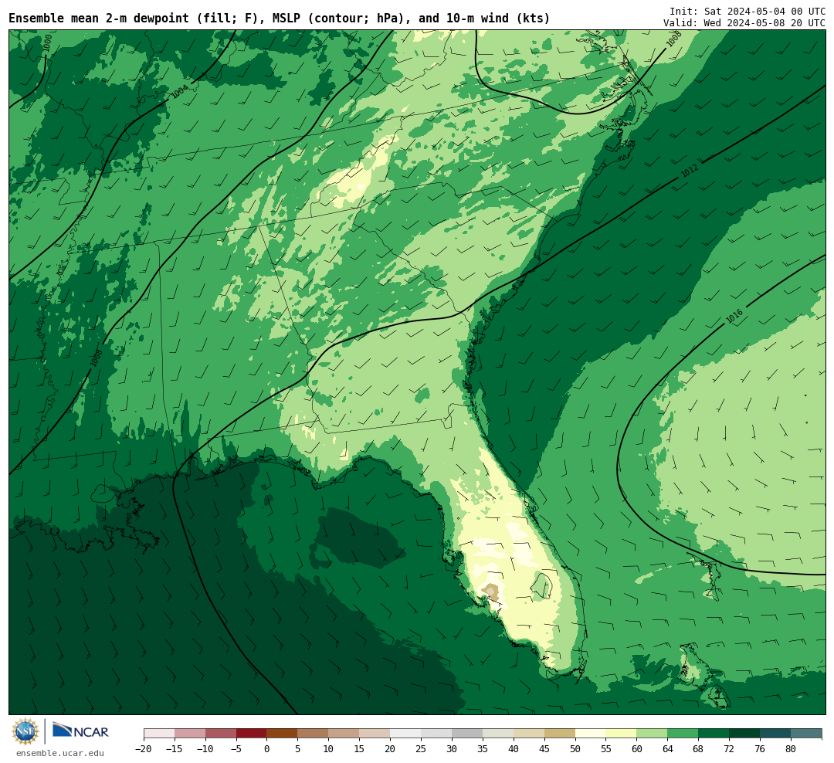This screenshot has height=763, width=834.
Task: Click the 'Valid: Wed 2024-05-08 20 UTC' text
Action: [x=744, y=23]
